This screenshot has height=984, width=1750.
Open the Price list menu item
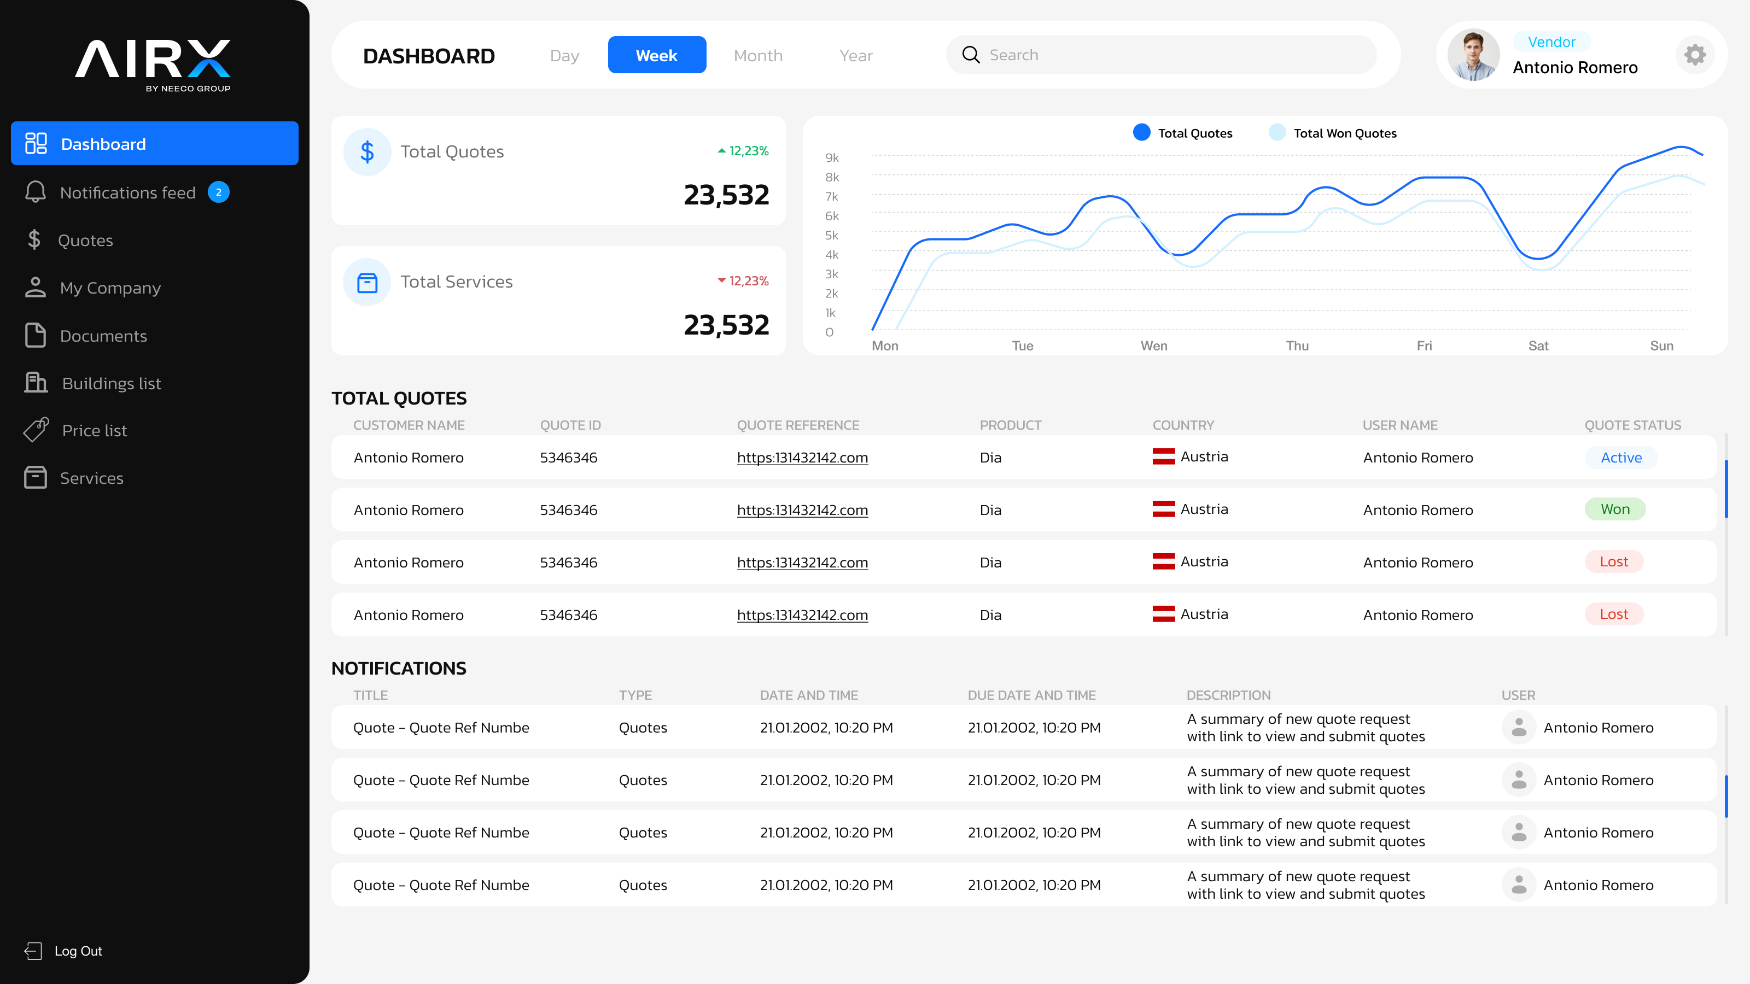[95, 430]
